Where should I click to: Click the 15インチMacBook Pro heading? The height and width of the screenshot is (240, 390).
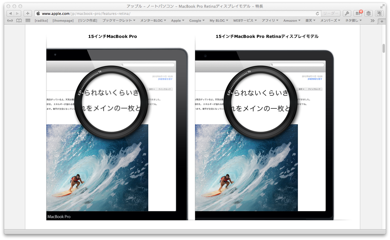pyautogui.click(x=113, y=36)
